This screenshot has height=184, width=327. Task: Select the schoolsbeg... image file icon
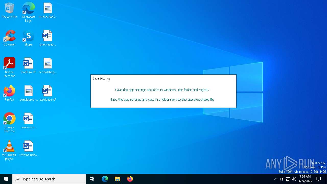point(48,66)
